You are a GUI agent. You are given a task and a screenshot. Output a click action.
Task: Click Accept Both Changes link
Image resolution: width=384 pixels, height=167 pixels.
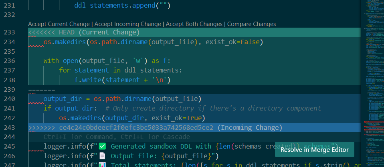(x=194, y=24)
